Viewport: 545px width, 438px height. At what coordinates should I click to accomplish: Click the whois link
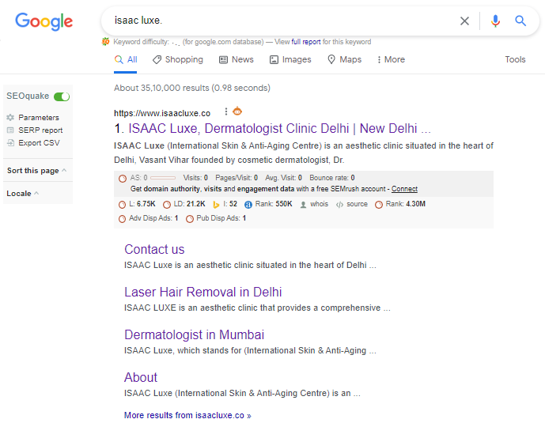coord(319,204)
